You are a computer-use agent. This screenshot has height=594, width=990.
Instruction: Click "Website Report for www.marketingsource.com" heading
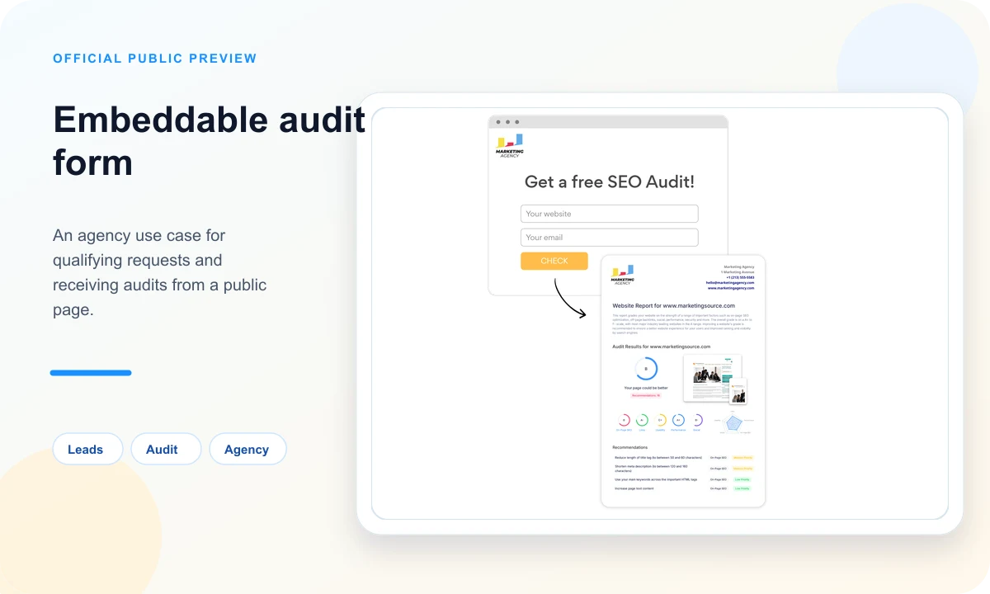(x=673, y=305)
